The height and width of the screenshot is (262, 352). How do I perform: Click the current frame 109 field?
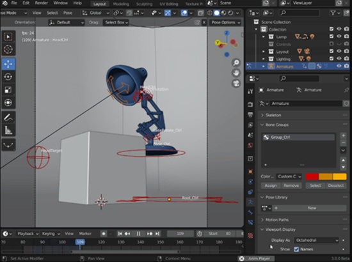point(180,234)
